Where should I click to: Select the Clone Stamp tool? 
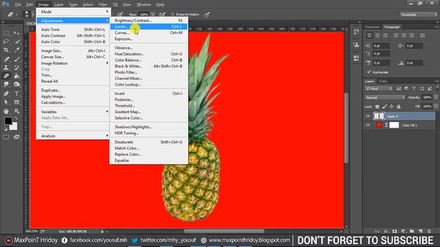6,67
